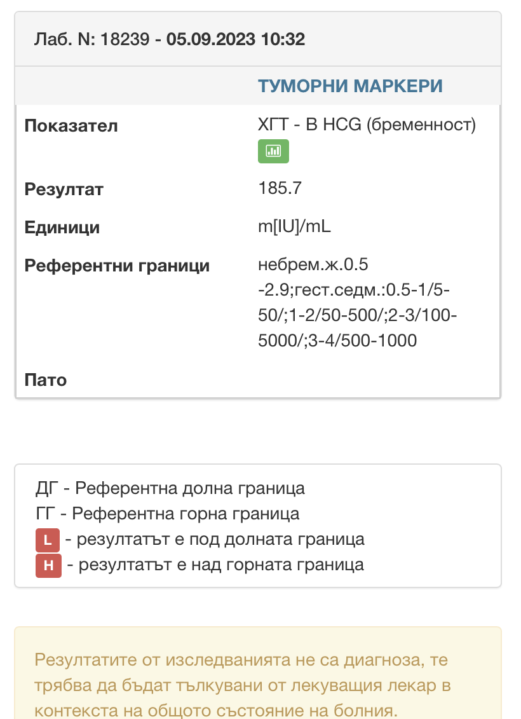Click the red L badge

tap(48, 540)
